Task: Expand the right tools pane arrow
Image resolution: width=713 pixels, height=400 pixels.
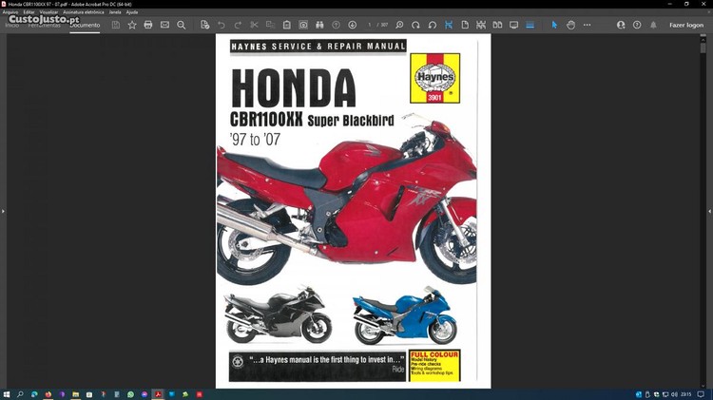Action: coord(708,211)
